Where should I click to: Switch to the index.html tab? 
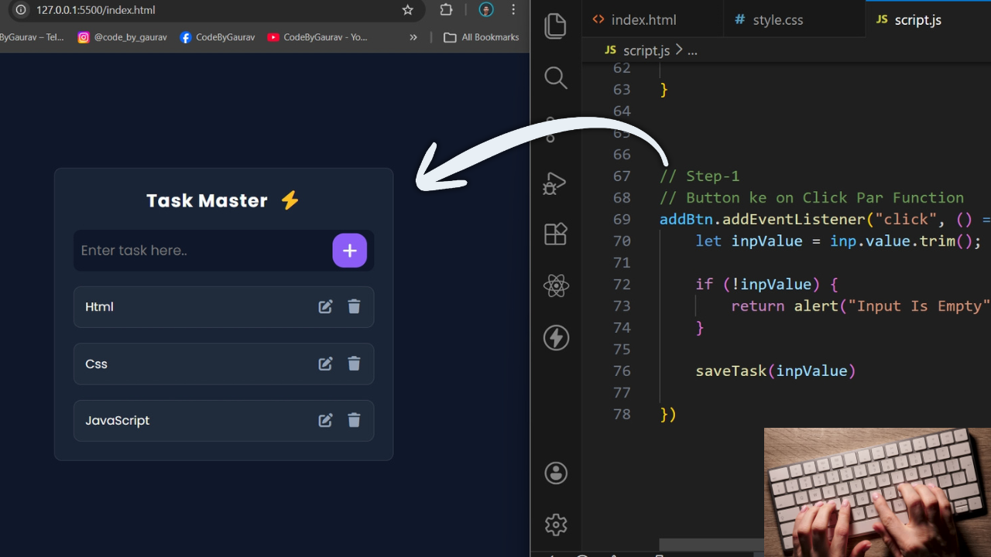645,20
